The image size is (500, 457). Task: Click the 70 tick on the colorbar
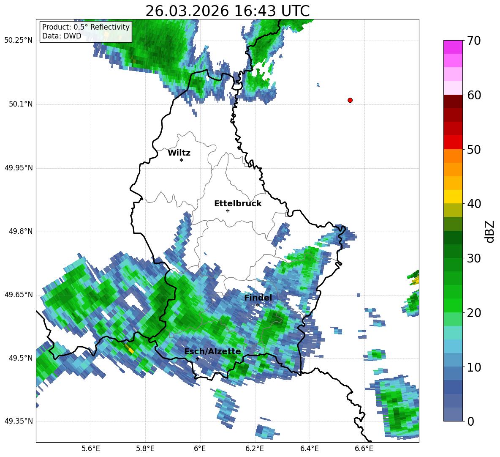(474, 41)
